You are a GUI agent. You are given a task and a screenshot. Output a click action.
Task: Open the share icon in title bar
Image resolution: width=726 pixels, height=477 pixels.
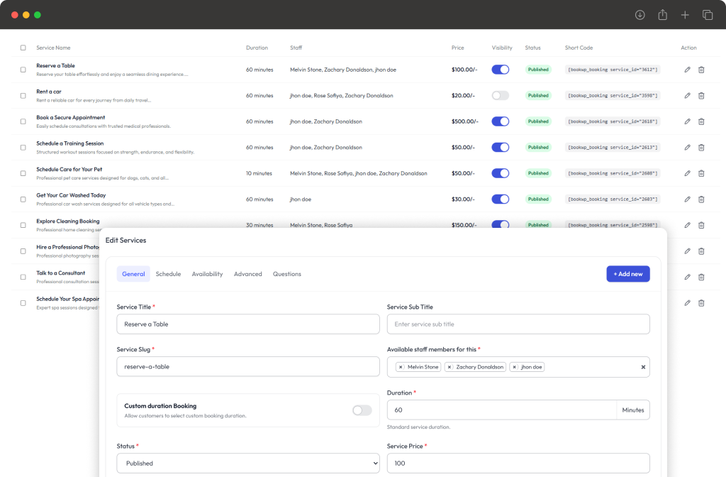coord(663,15)
